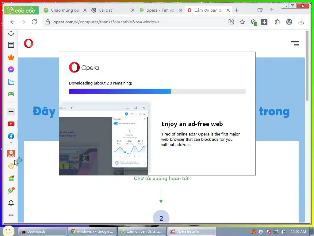Click the page vertical scrollbar

[x=307, y=66]
